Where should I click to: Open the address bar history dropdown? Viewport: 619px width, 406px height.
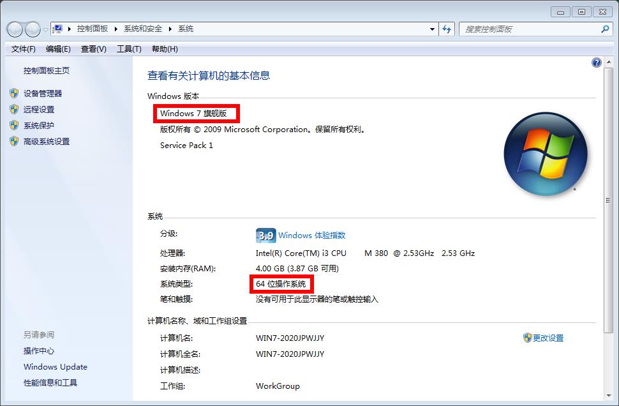[432, 29]
